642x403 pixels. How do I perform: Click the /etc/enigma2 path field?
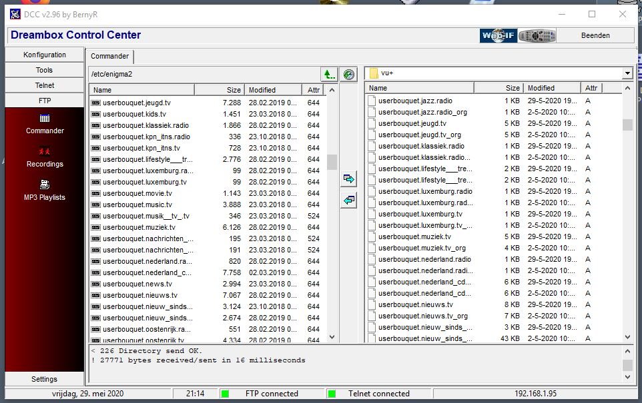pyautogui.click(x=205, y=75)
